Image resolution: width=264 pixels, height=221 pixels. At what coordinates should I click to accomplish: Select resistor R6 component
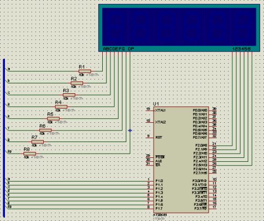tap(45, 130)
